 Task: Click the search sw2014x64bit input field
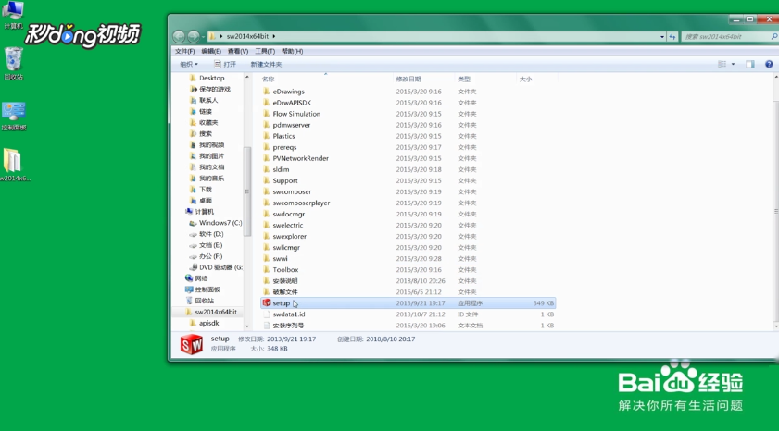click(x=725, y=37)
